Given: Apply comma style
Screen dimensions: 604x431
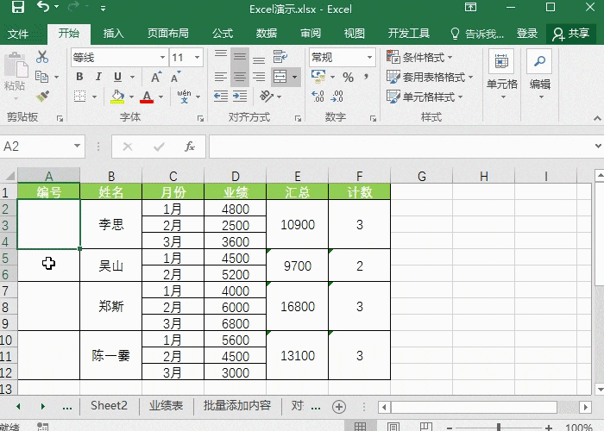Looking at the screenshot, I should (x=366, y=77).
